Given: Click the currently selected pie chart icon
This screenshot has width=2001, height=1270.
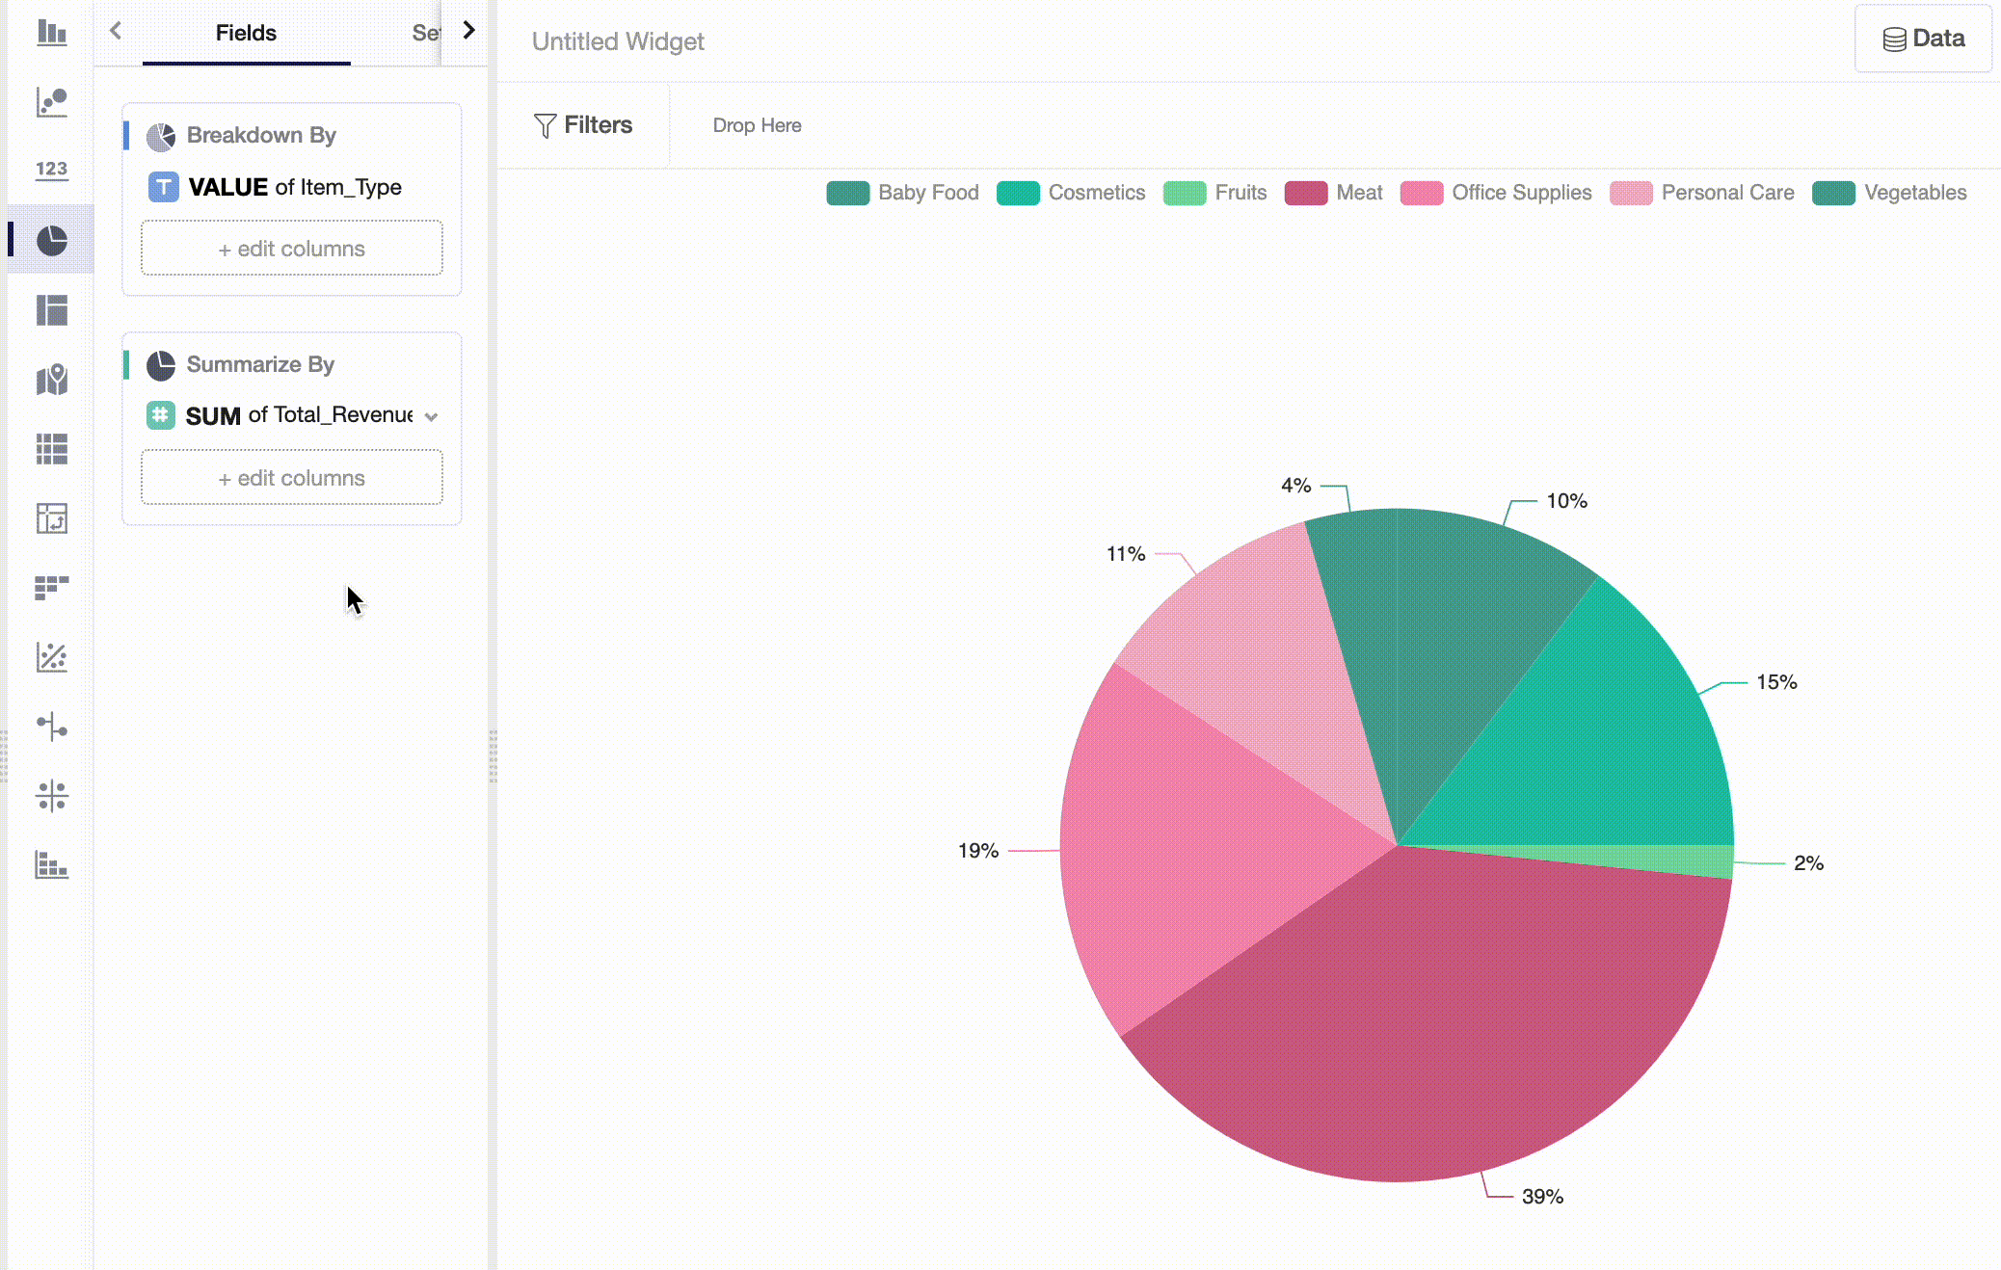Looking at the screenshot, I should click(x=50, y=241).
